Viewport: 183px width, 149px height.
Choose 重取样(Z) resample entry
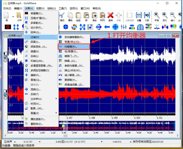[x=41, y=124]
